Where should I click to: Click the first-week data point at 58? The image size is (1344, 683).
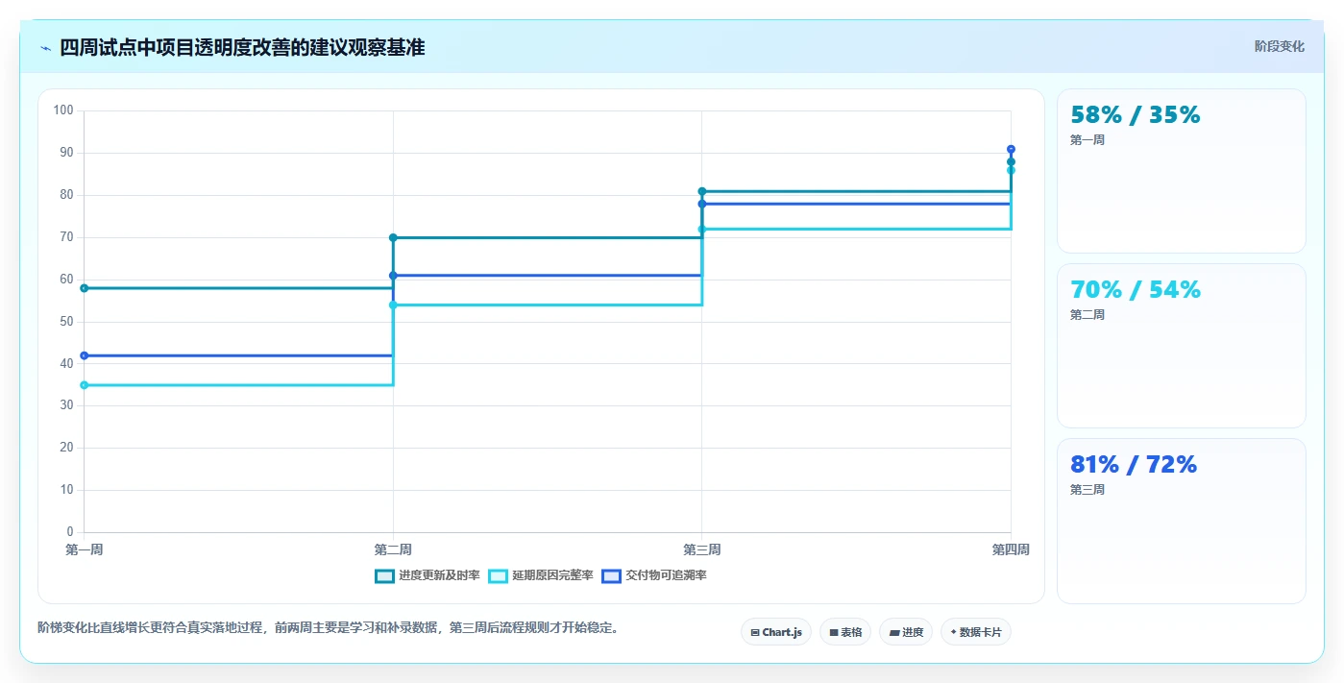pos(85,288)
